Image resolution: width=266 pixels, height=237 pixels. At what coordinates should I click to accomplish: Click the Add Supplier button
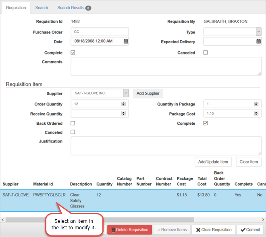pos(148,93)
